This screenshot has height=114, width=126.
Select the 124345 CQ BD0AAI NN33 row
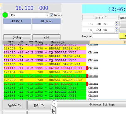pos(45,96)
